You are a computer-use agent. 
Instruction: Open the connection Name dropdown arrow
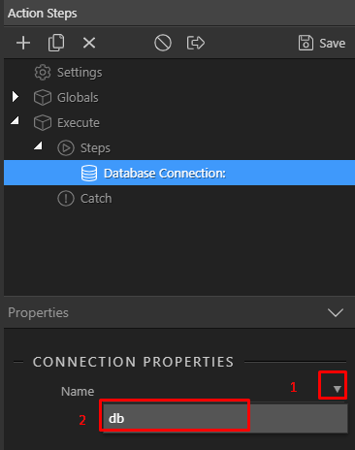pos(338,389)
